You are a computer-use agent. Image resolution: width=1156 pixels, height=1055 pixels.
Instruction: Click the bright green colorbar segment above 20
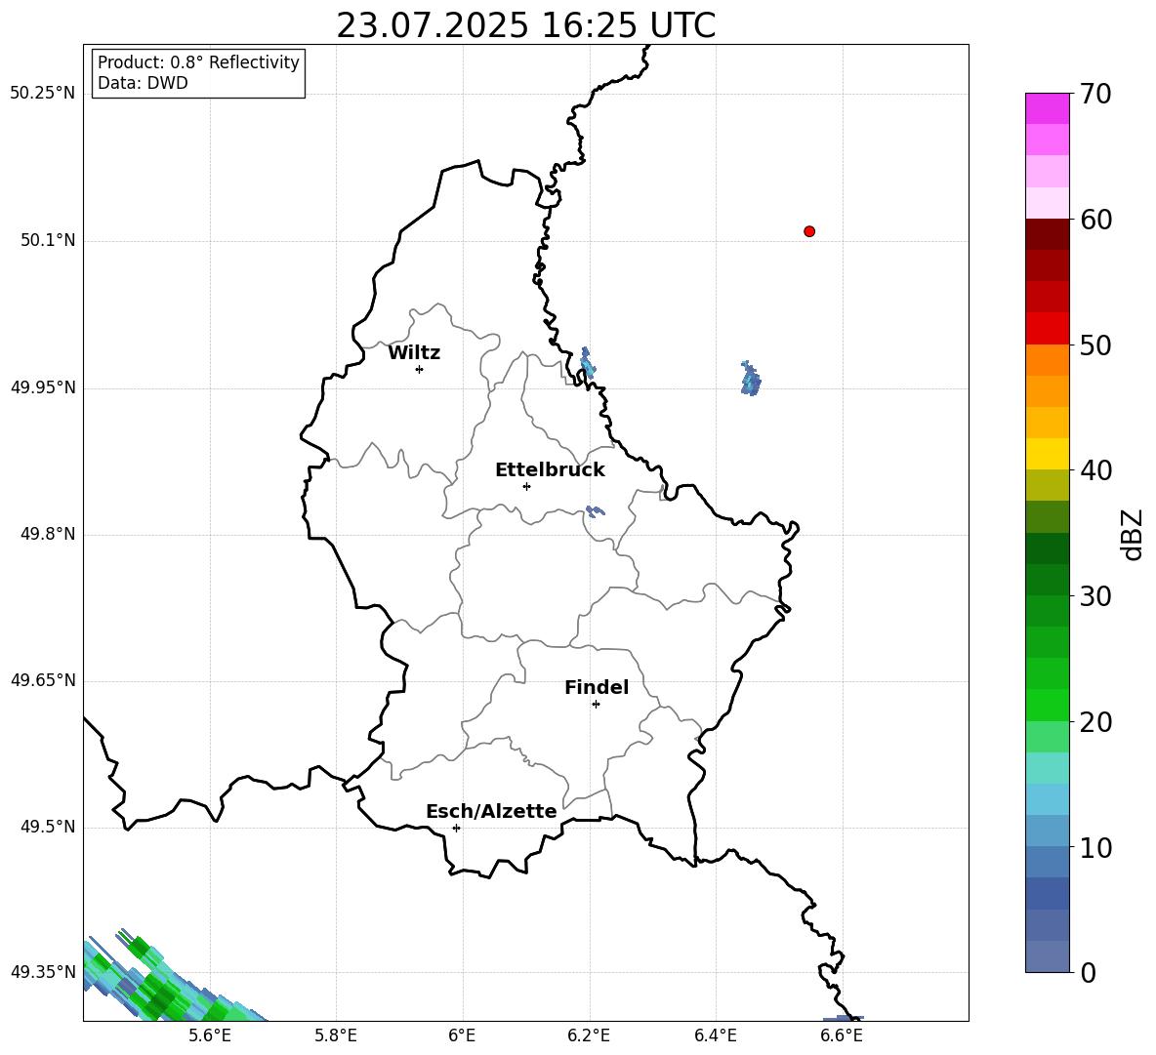click(x=1047, y=705)
